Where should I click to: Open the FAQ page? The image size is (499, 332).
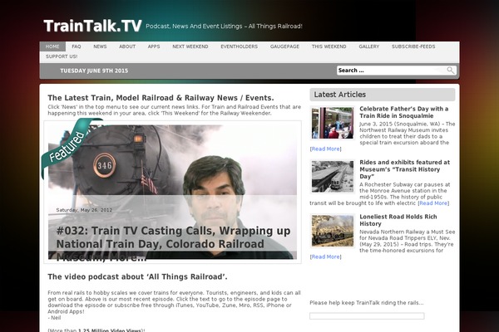point(77,46)
